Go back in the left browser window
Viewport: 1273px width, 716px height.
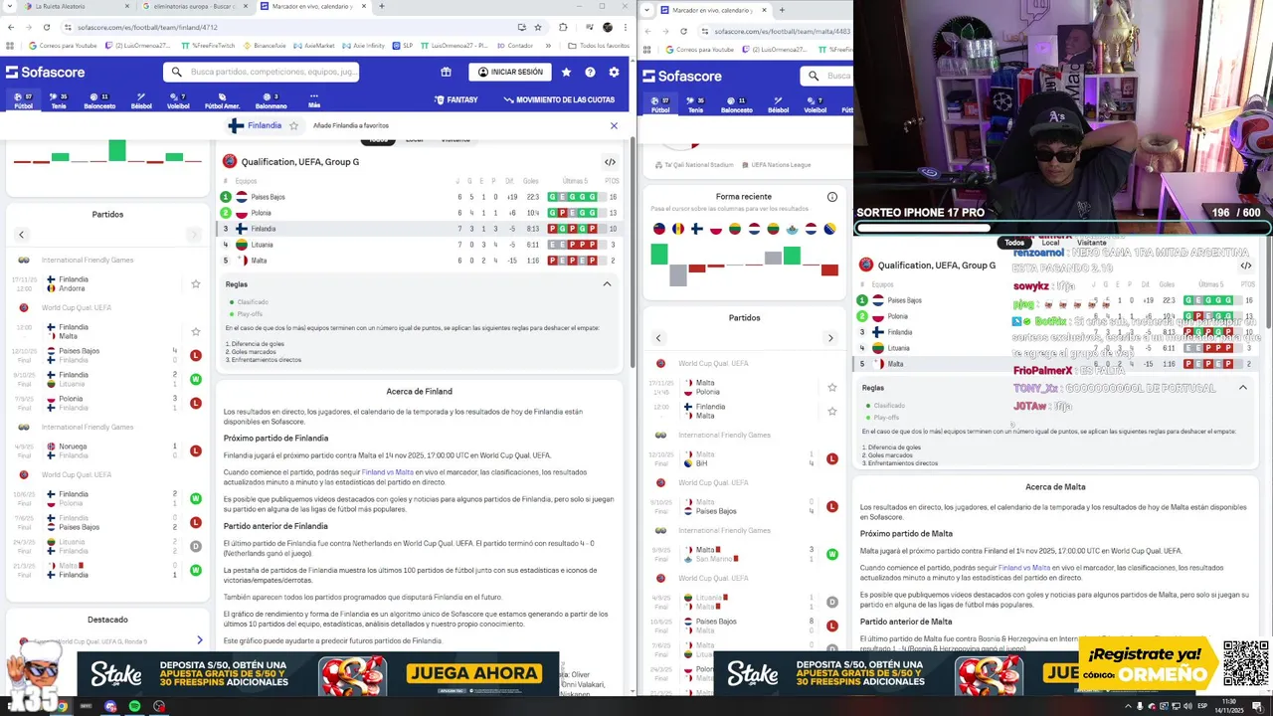point(11,27)
